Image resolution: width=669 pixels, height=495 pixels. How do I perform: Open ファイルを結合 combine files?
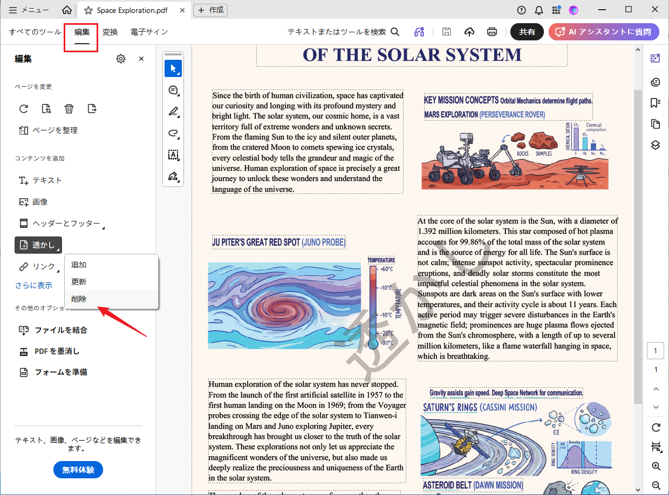point(53,330)
